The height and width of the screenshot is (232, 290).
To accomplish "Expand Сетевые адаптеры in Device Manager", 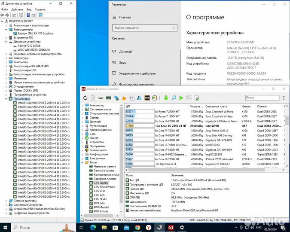I will 6,201.
